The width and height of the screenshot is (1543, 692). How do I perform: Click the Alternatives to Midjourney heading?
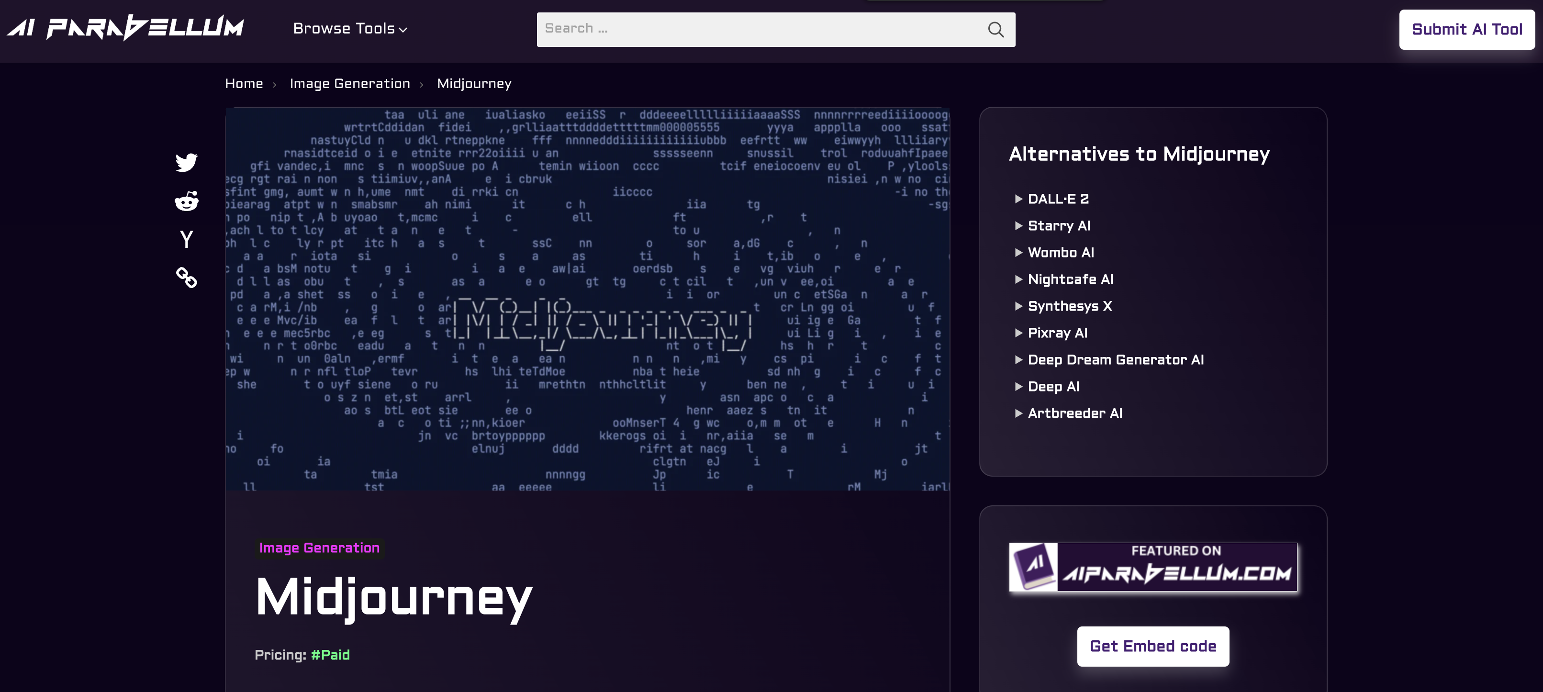[x=1139, y=155]
